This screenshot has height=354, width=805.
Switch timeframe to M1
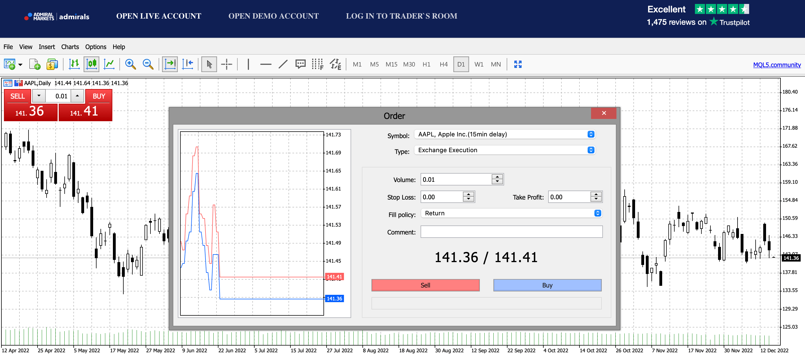click(x=357, y=65)
